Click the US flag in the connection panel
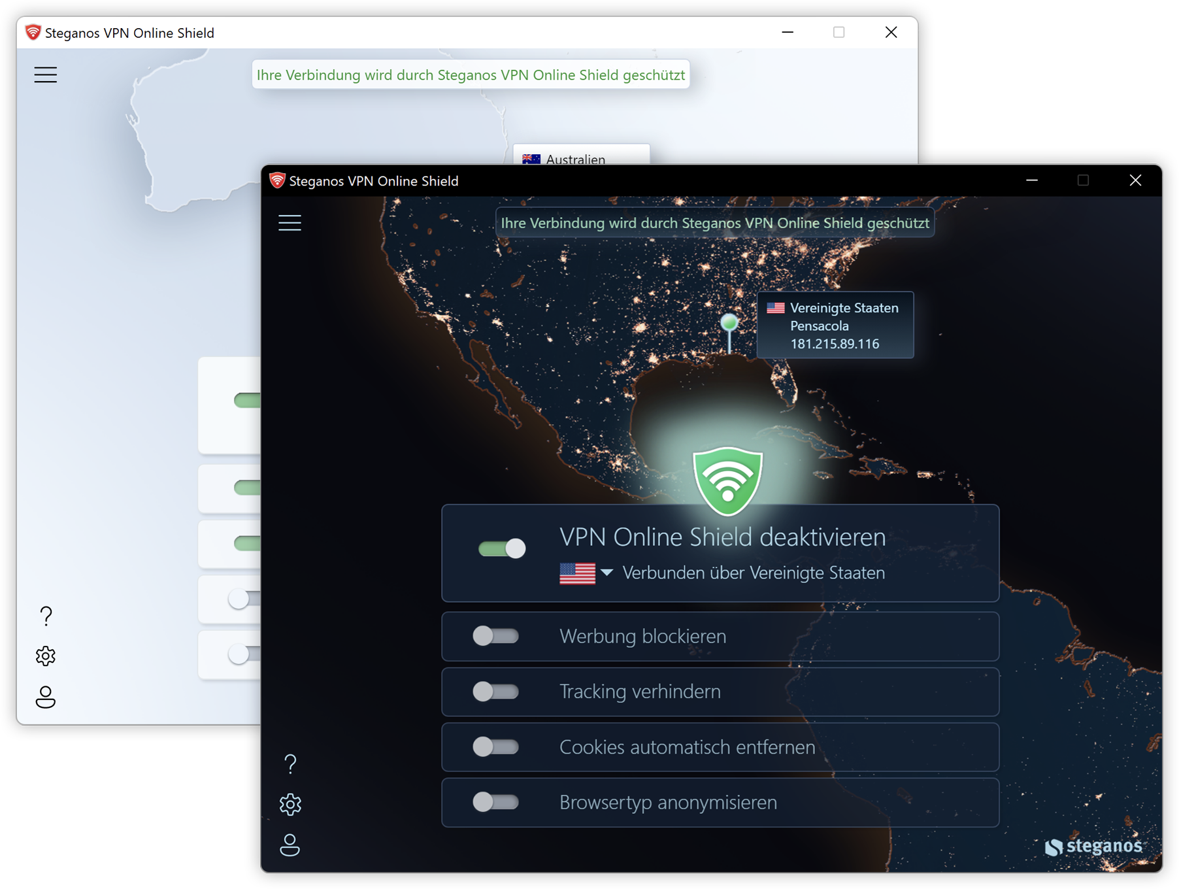The height and width of the screenshot is (889, 1179). pos(577,573)
